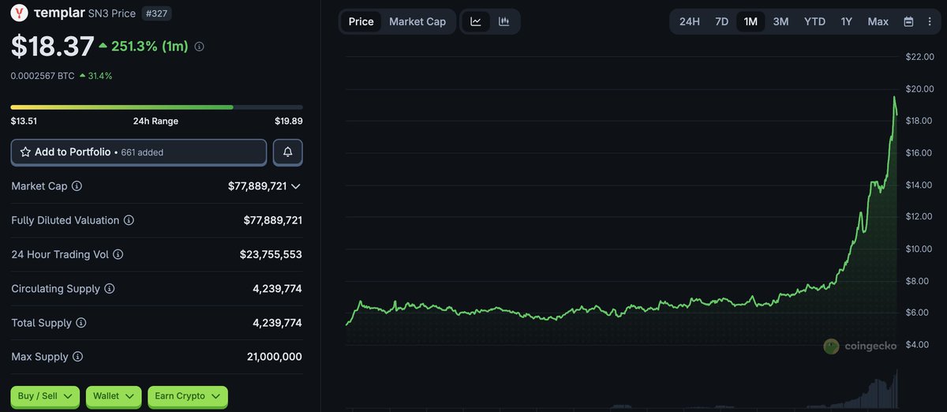Open the Circulating Supply info icon
Viewport: 947px width, 412px height.
(x=110, y=289)
